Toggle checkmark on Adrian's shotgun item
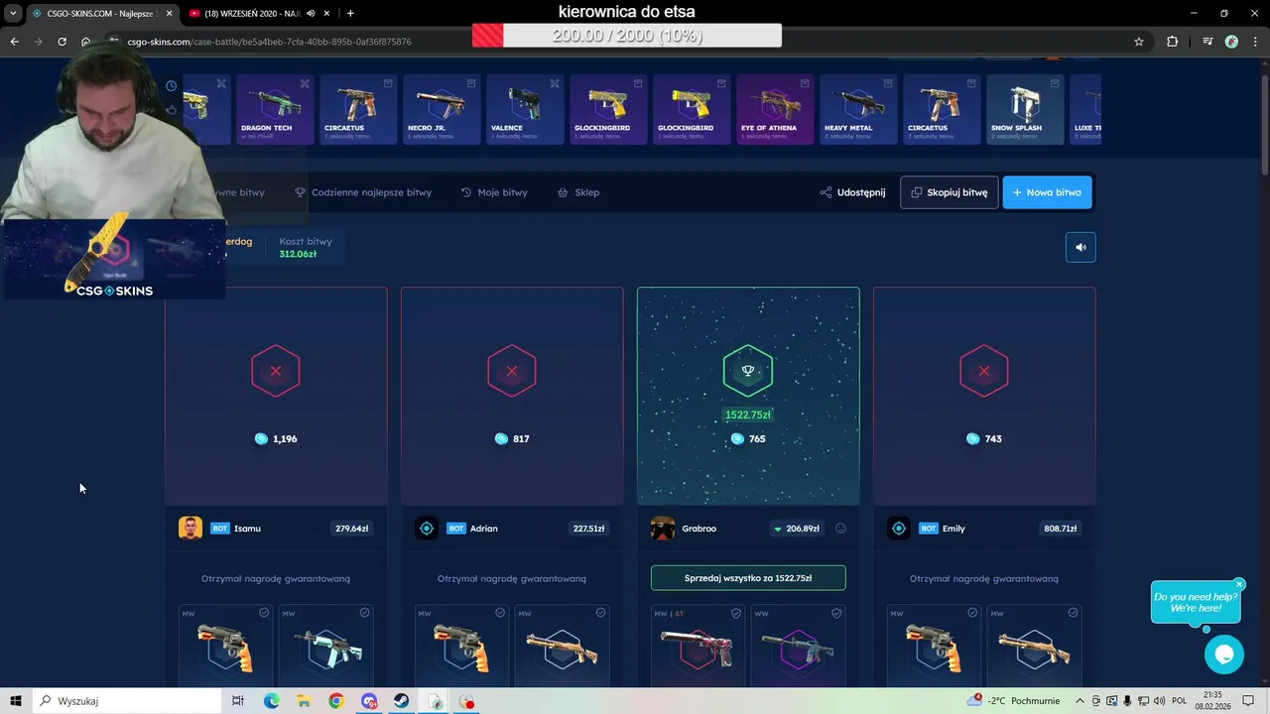Screen dimensions: 1270x714 [600, 613]
